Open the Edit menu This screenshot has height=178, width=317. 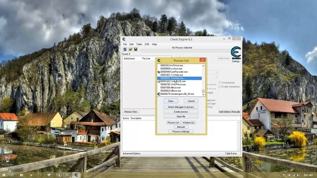click(x=131, y=44)
